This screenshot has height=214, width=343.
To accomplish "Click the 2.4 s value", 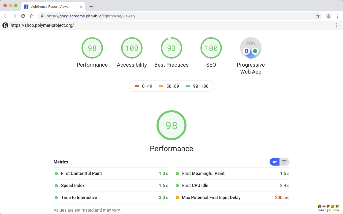I will (285, 186).
